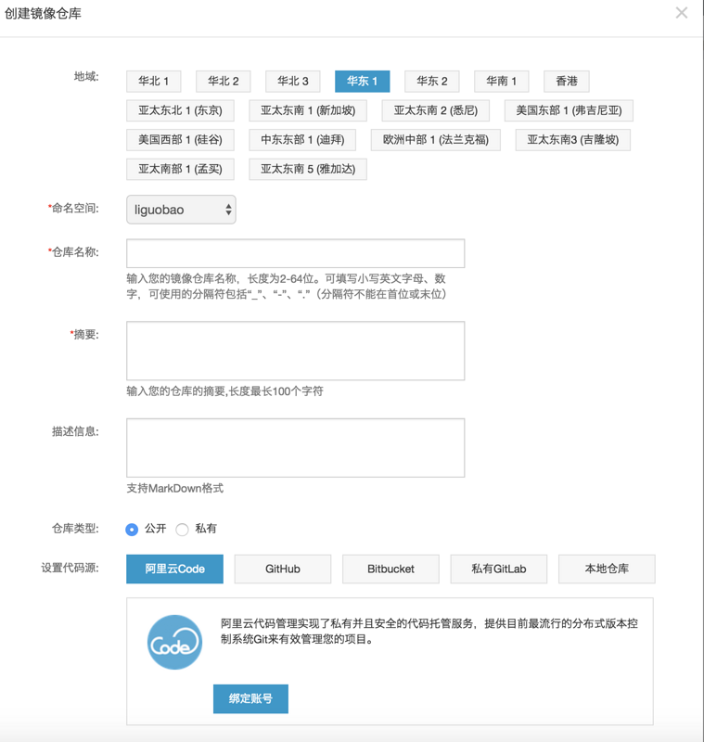Choose 中东东部 1 (迪拜) region
Image resolution: width=704 pixels, height=742 pixels.
pyautogui.click(x=302, y=140)
